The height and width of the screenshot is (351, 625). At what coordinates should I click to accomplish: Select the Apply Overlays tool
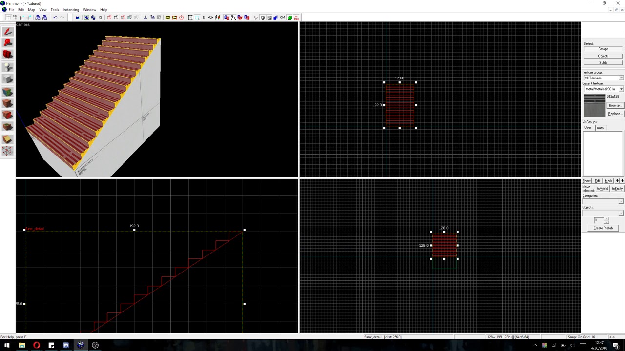[7, 127]
